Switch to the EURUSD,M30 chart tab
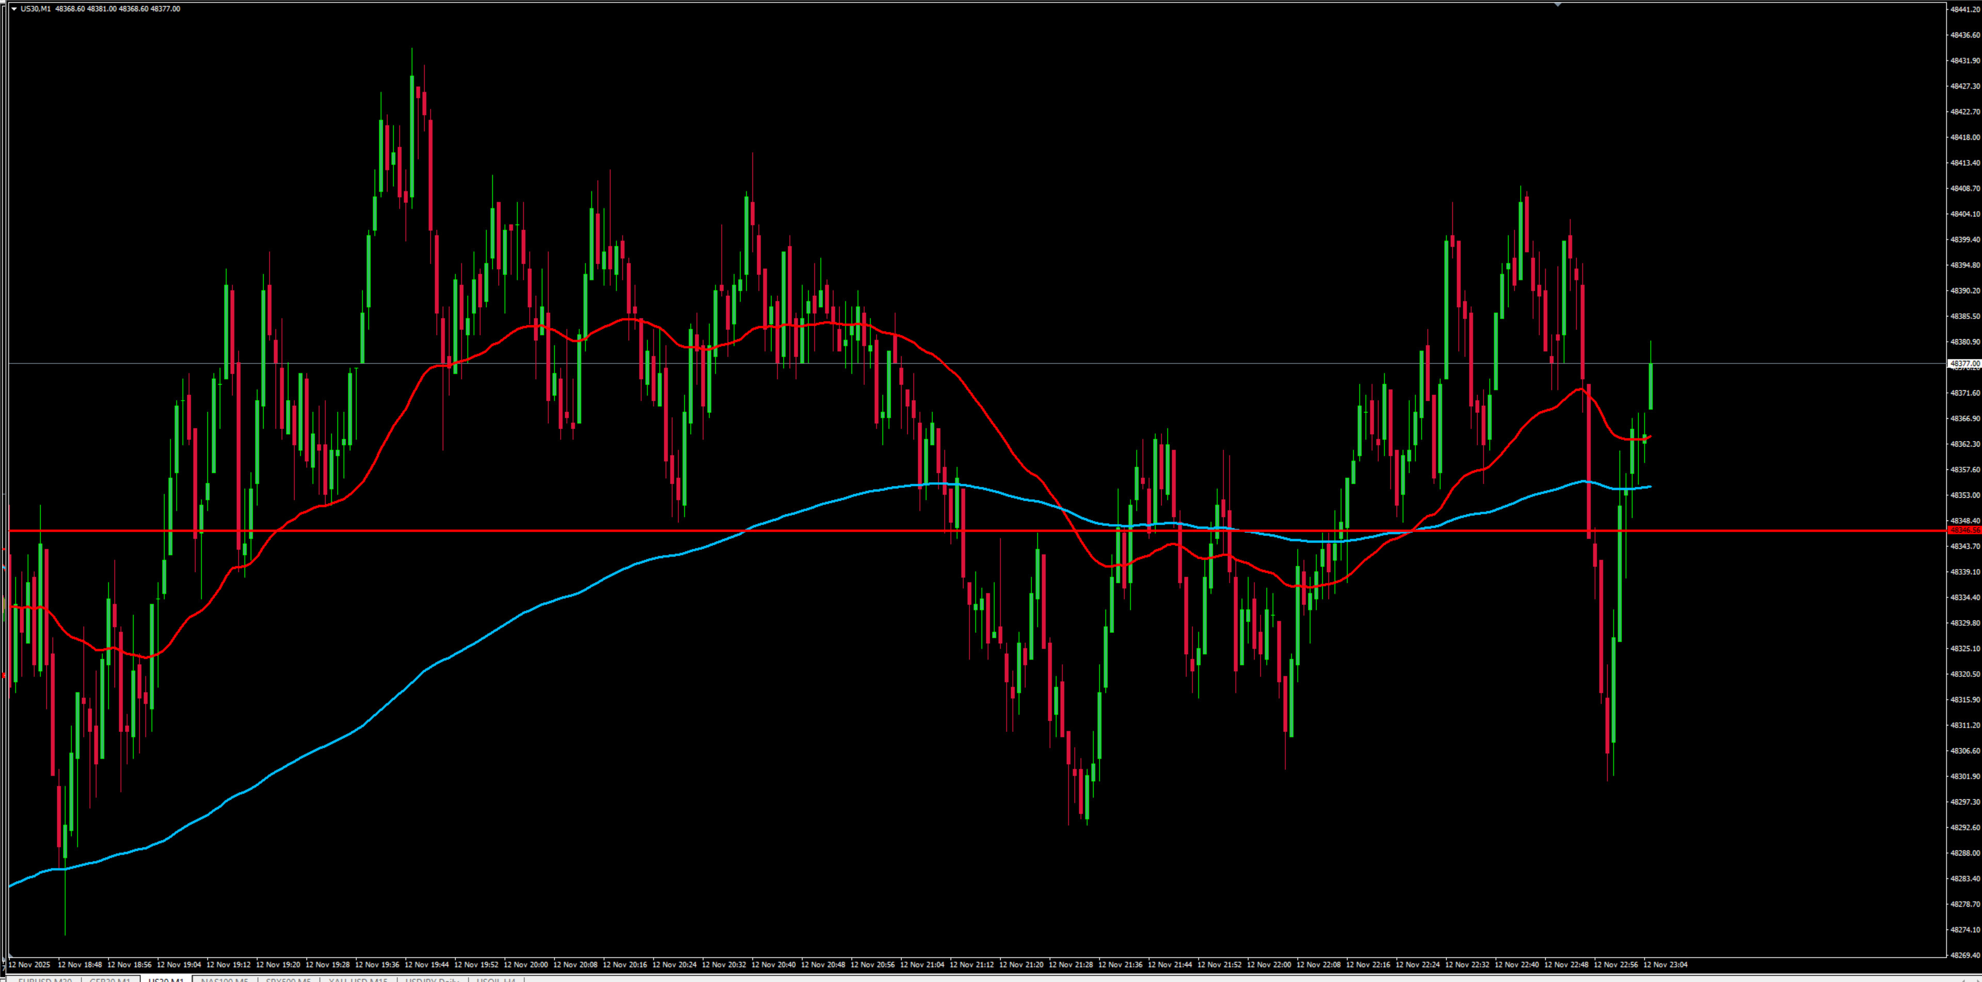1982x982 pixels. [x=44, y=980]
